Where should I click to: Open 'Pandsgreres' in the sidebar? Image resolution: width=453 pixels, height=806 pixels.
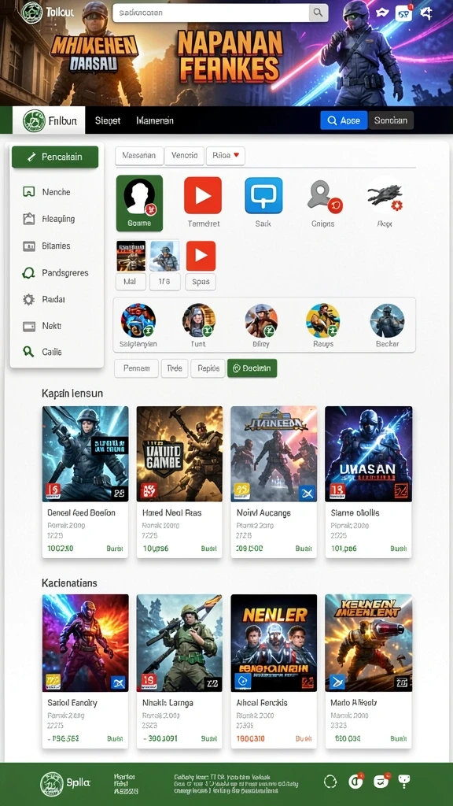point(57,272)
